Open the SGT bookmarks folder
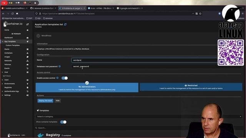246x138 pixels. [x=29, y=18]
